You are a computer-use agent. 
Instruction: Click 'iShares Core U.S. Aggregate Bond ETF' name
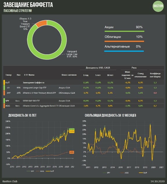[x=41, y=106]
